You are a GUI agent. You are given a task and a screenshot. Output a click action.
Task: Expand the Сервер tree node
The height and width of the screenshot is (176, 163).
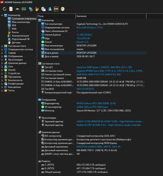(2, 53)
